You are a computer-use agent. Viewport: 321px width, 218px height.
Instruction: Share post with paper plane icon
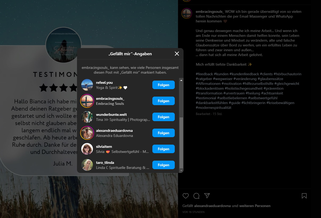(207, 196)
